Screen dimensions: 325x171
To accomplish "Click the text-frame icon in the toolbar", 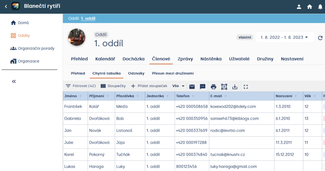I will click(224, 87).
